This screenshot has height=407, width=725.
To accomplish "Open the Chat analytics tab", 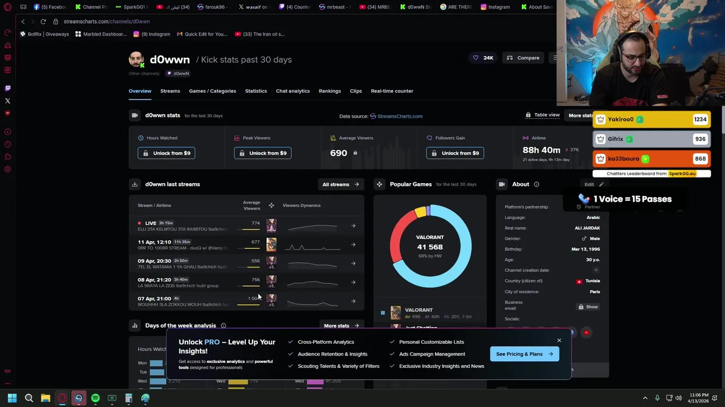I will [293, 91].
